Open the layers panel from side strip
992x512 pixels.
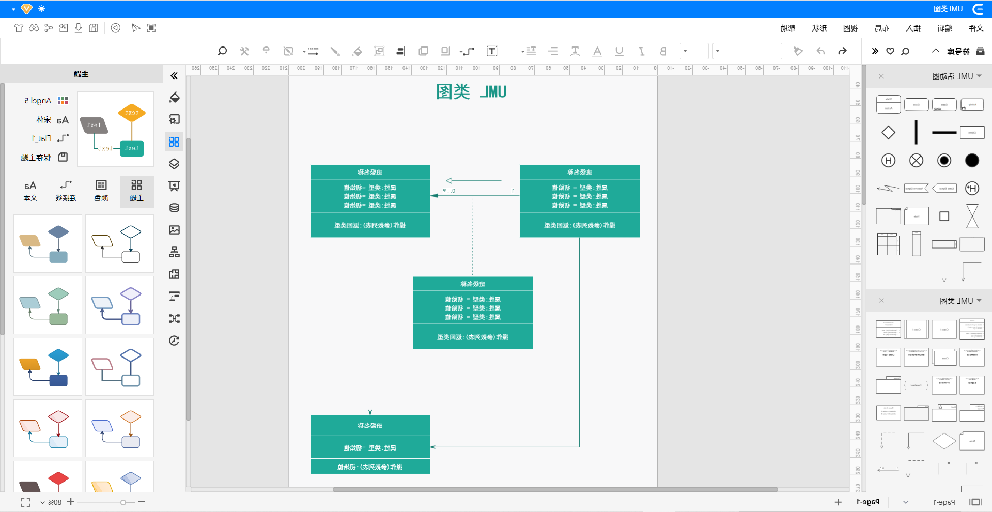pos(174,163)
